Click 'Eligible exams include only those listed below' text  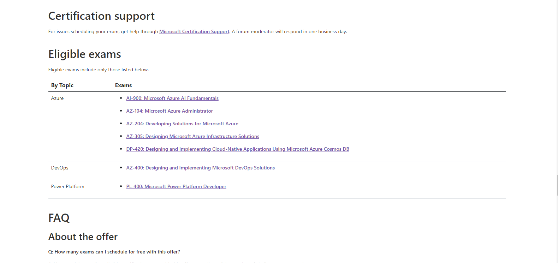click(x=99, y=70)
